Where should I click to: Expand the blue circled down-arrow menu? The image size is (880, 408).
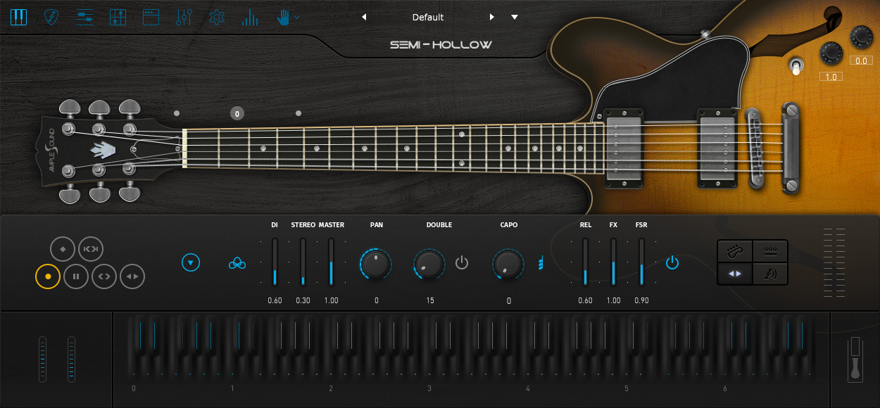[x=191, y=263]
